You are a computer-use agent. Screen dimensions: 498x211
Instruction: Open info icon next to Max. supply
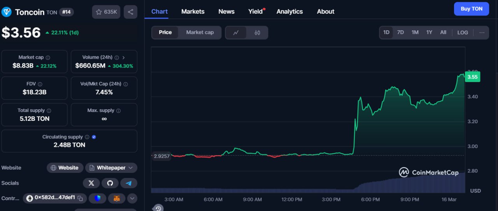click(118, 111)
